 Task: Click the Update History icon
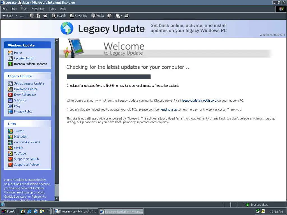pos(10,58)
